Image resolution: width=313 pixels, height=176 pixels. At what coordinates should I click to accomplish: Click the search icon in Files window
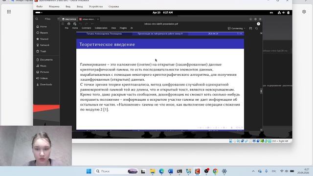pos(37,19)
